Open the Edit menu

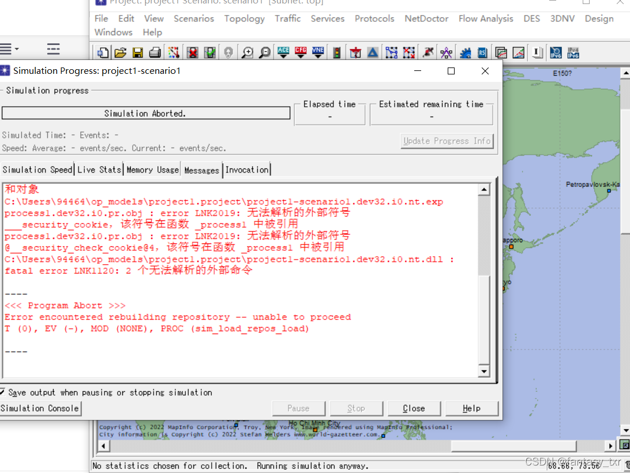click(126, 18)
